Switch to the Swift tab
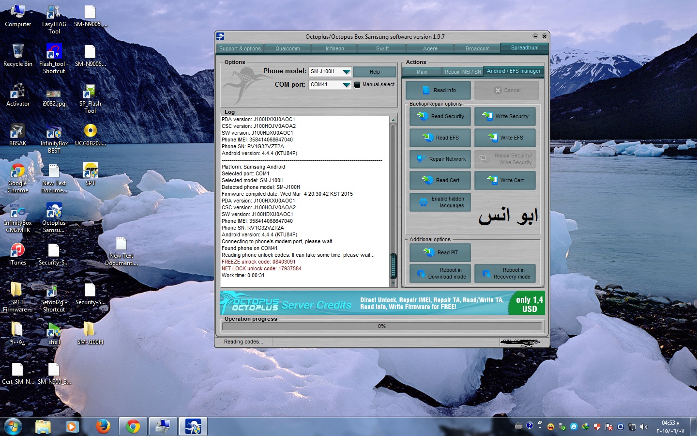This screenshot has width=697, height=436. [382, 48]
